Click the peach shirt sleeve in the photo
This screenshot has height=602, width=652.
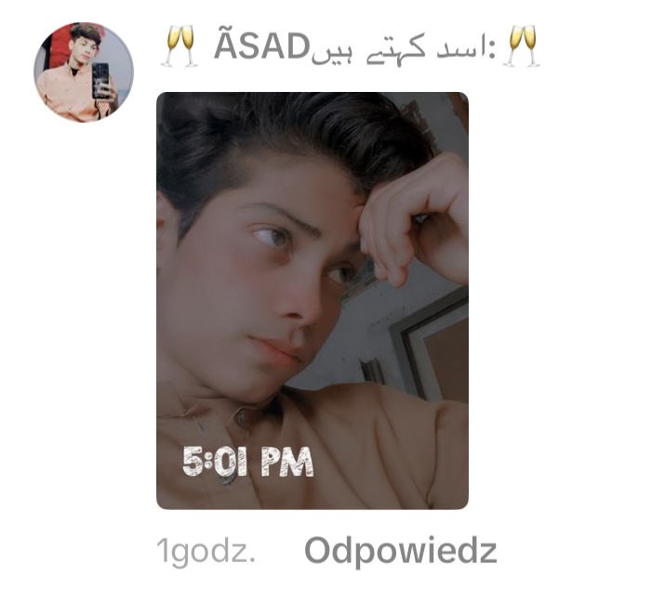pos(395,449)
